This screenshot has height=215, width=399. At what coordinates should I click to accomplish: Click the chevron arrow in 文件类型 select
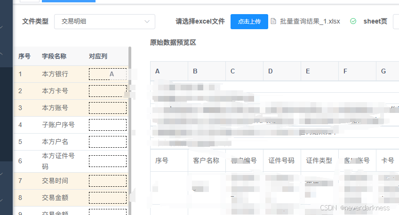pyautogui.click(x=147, y=22)
